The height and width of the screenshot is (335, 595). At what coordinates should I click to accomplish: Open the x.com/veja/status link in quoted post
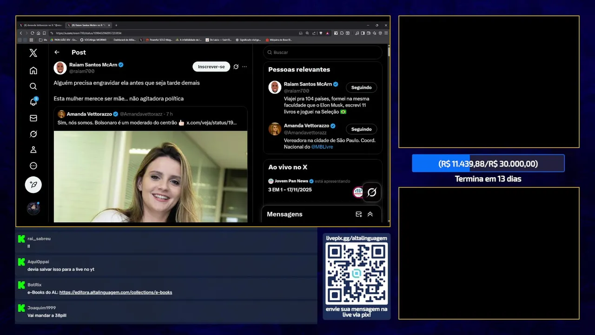pos(212,122)
